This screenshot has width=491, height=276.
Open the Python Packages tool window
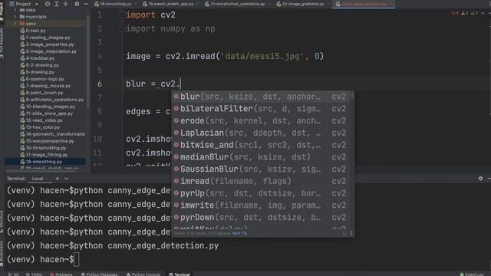coord(99,274)
